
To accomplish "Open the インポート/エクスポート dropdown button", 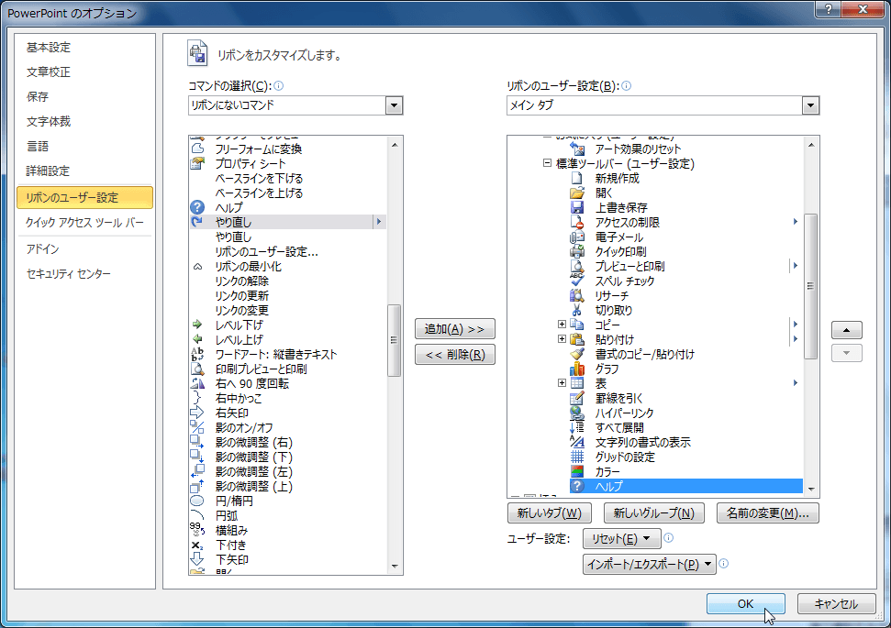I will point(649,564).
